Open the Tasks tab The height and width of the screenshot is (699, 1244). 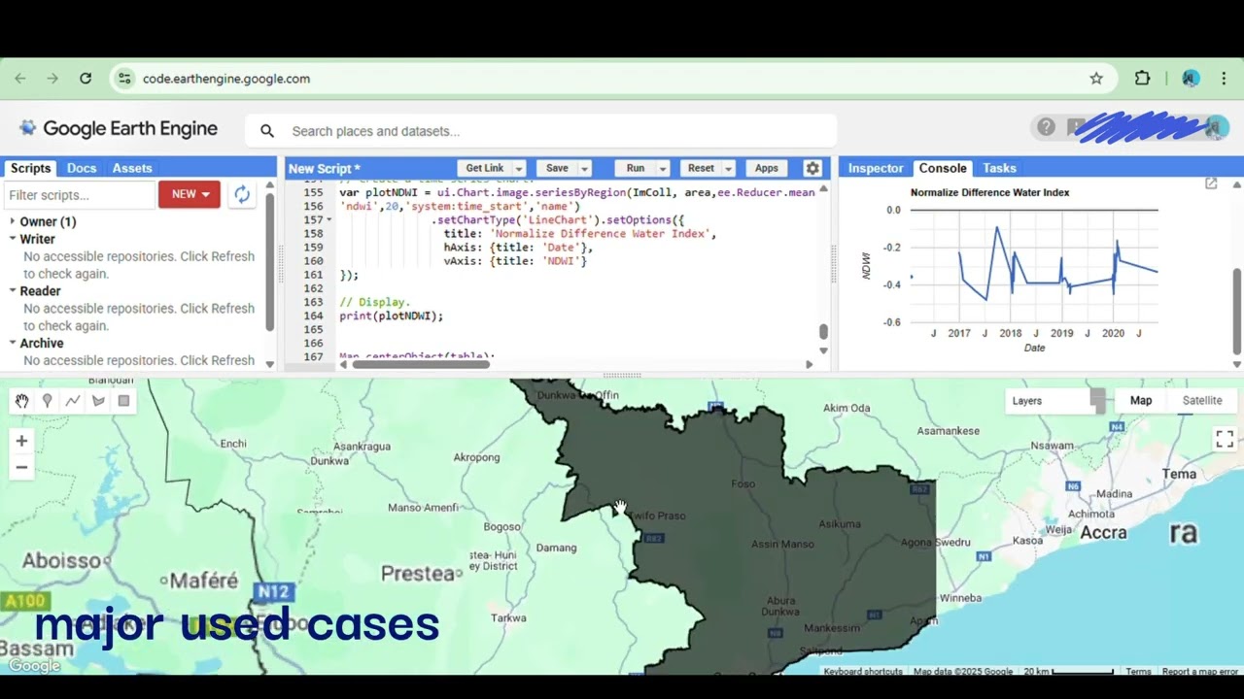(999, 168)
